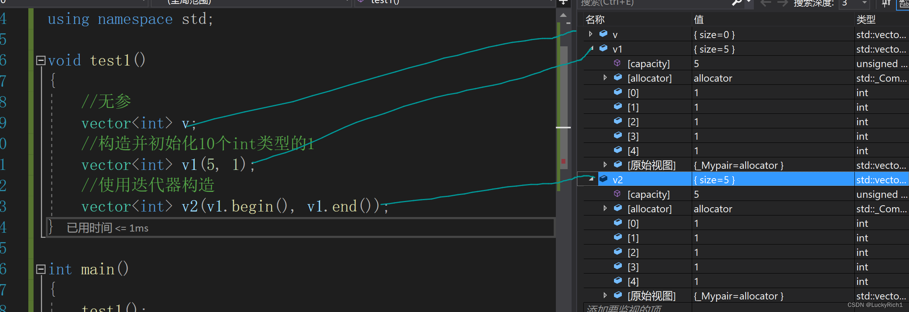Select the { size=0 } value of v
The image size is (909, 312).
[x=714, y=35]
